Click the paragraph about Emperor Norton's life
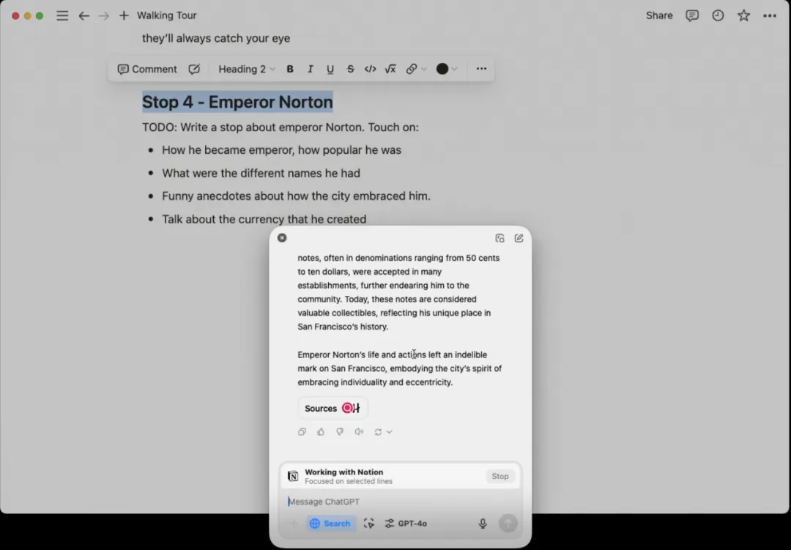The width and height of the screenshot is (791, 550). [x=400, y=368]
